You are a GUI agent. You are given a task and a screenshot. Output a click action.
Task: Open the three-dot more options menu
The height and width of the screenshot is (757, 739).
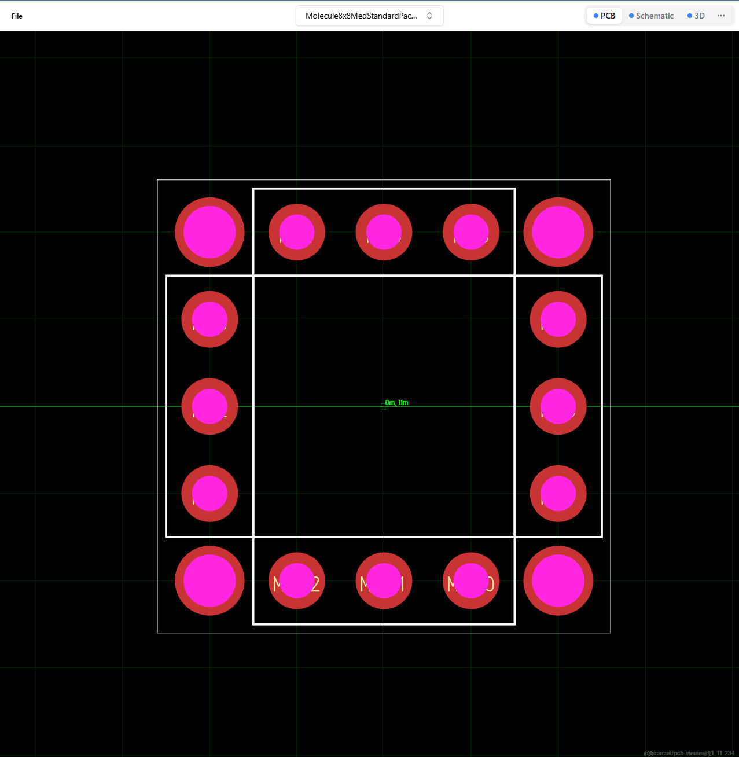point(721,16)
